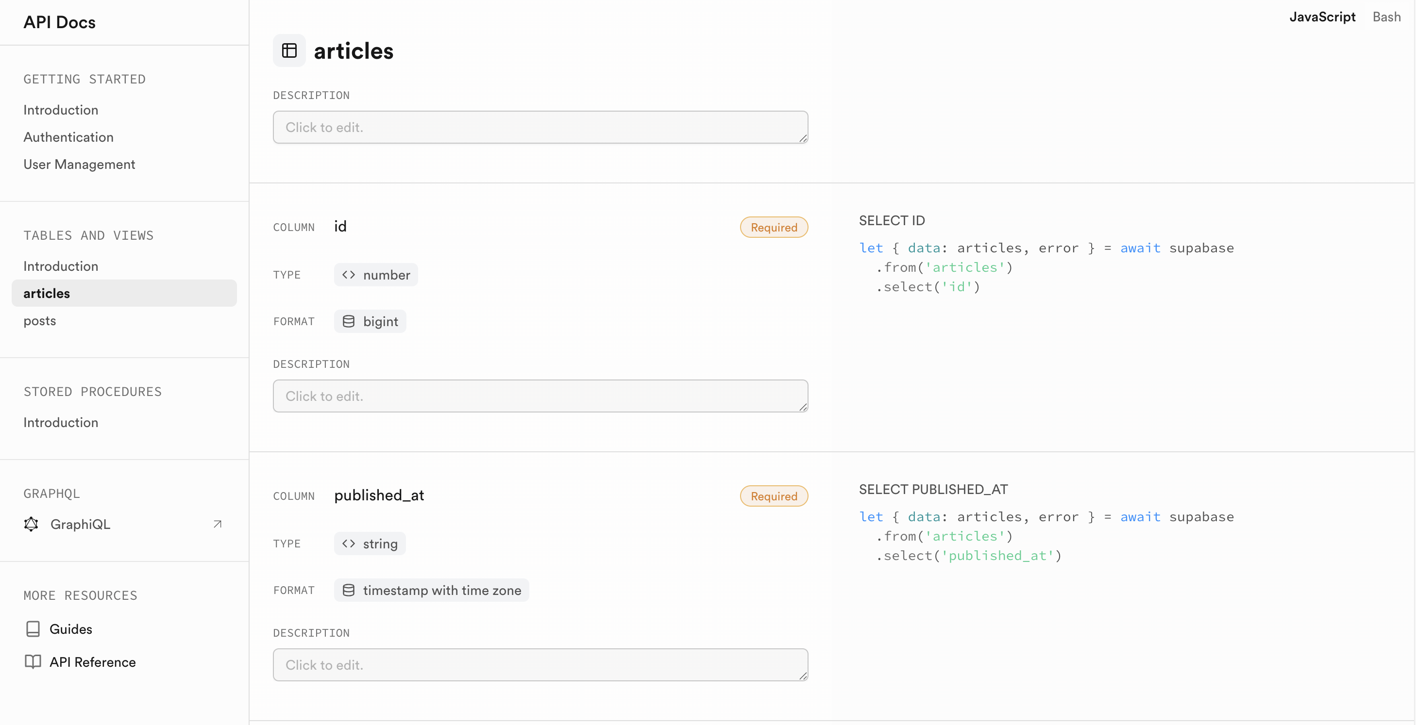The image size is (1416, 725).
Task: Open the User Management page
Action: click(79, 164)
